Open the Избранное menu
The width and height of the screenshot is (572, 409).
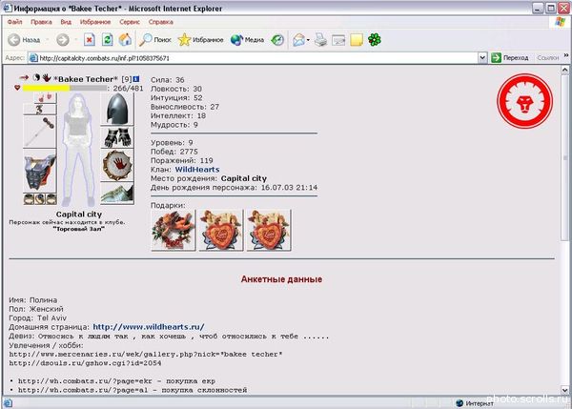click(x=95, y=22)
